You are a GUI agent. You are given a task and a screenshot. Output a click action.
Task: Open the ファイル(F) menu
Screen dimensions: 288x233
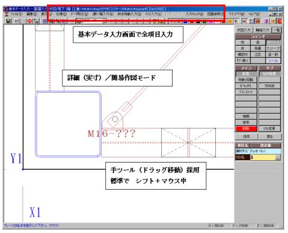click(x=16, y=14)
